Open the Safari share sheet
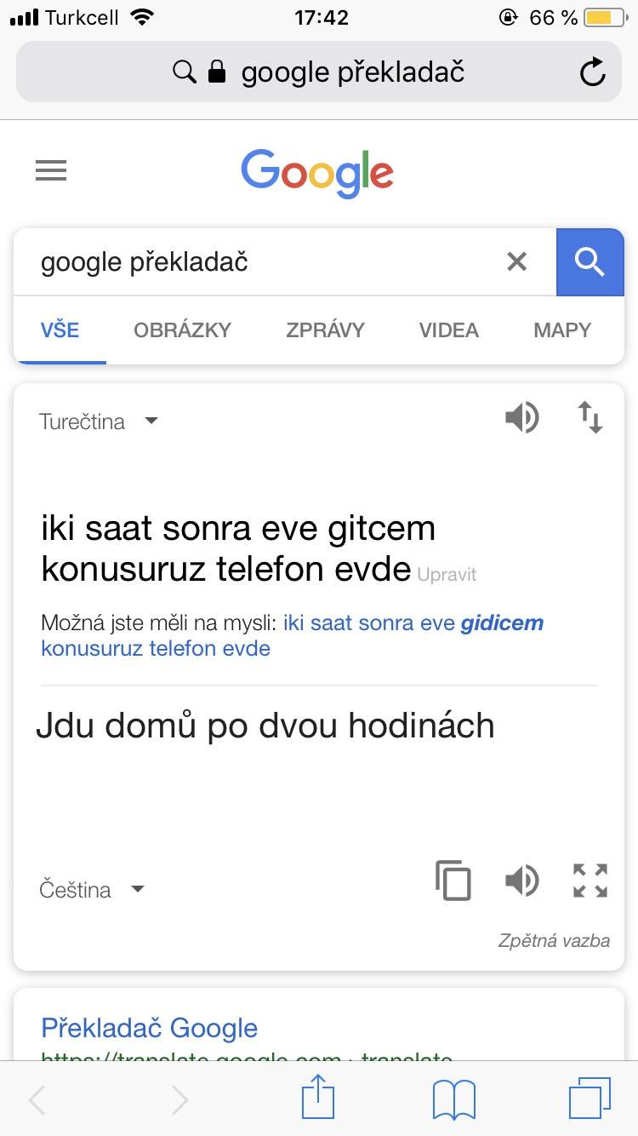 click(318, 1098)
